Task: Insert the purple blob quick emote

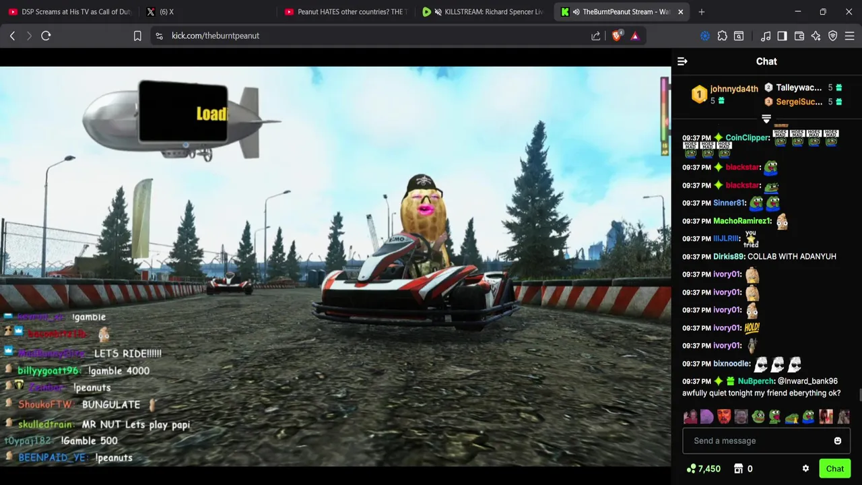Action: pos(706,417)
